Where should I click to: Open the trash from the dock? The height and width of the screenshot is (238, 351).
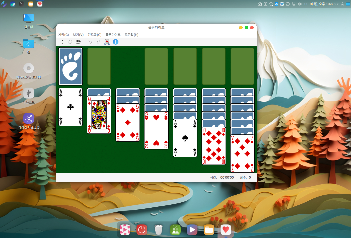tap(159, 229)
